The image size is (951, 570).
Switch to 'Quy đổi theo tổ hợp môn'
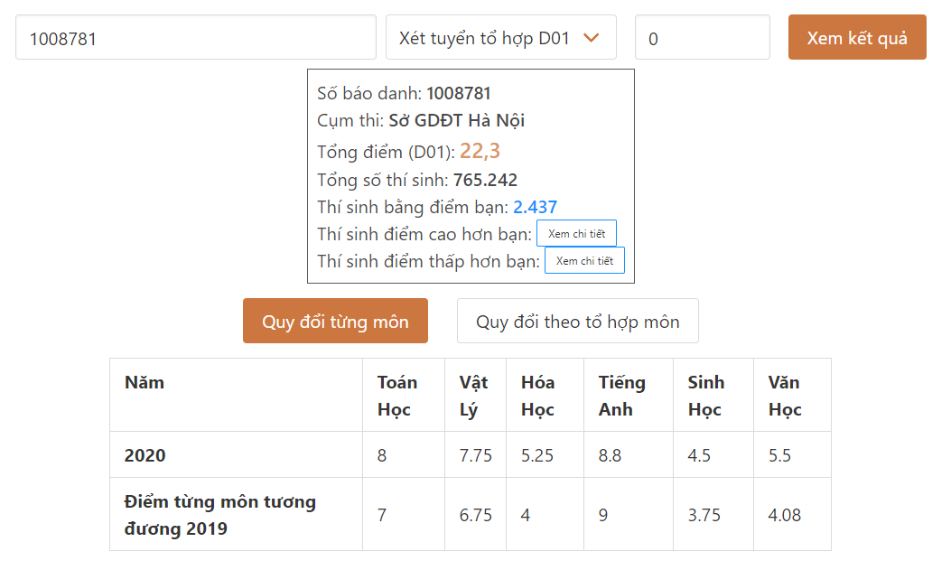(577, 321)
